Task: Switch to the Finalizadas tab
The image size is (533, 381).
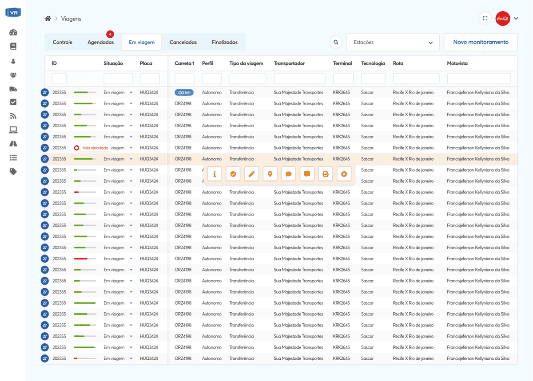Action: 224,43
